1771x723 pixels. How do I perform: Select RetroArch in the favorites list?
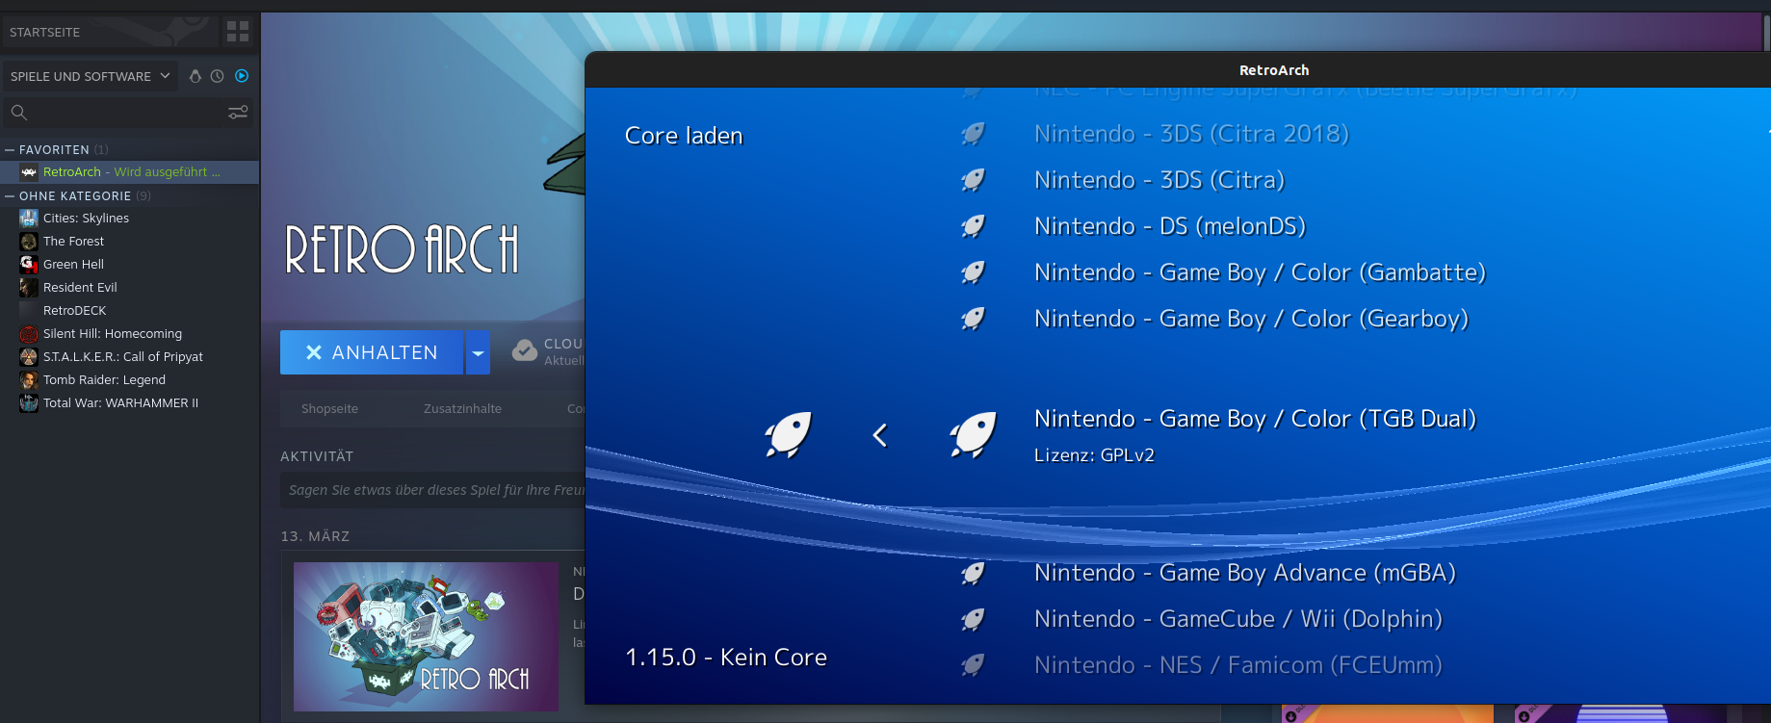click(130, 172)
